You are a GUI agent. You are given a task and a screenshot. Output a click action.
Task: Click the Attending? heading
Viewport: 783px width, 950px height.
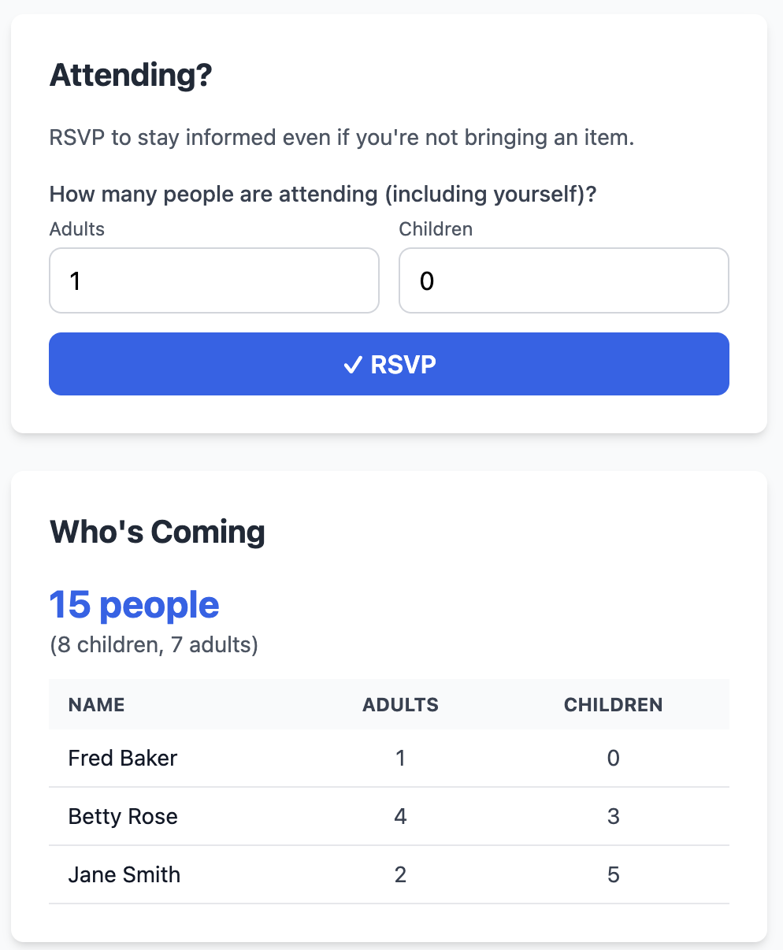(130, 75)
